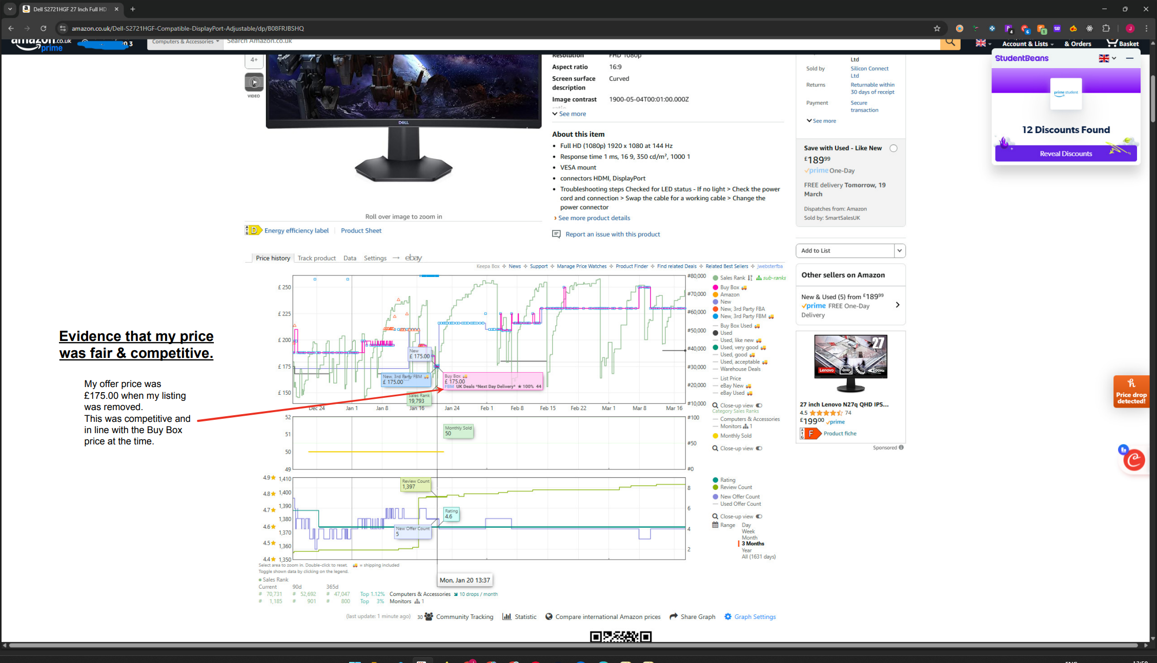
Task: Open Community Tracking people icon
Action: [x=429, y=616]
